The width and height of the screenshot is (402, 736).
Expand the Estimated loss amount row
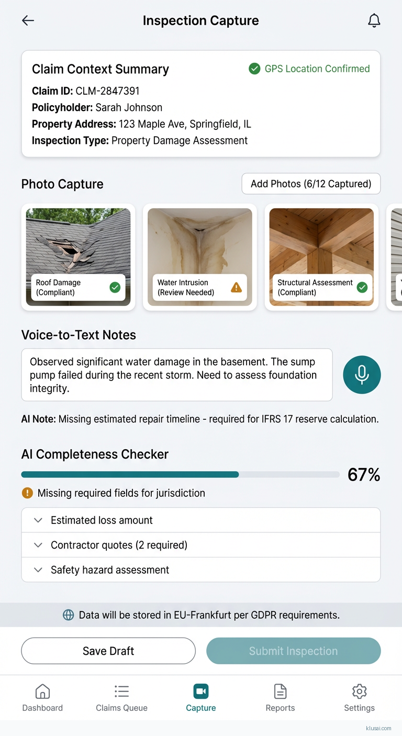pos(200,520)
